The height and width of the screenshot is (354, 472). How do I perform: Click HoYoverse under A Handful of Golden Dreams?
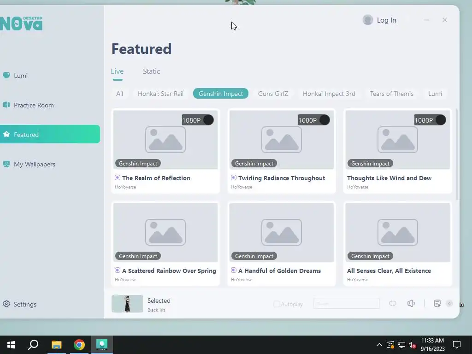[x=242, y=280]
